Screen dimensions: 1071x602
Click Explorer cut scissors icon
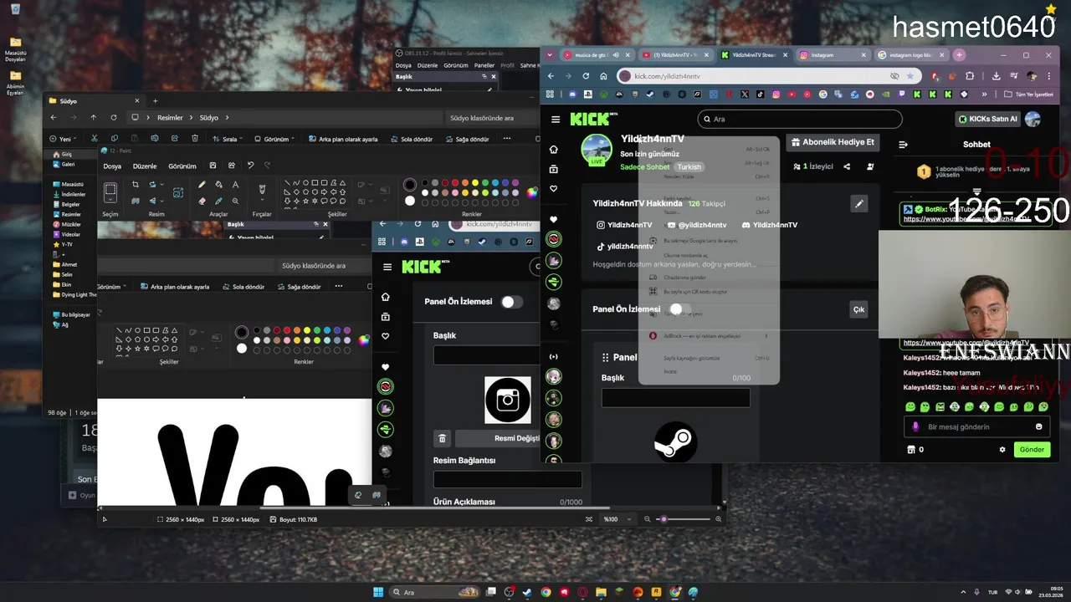94,139
